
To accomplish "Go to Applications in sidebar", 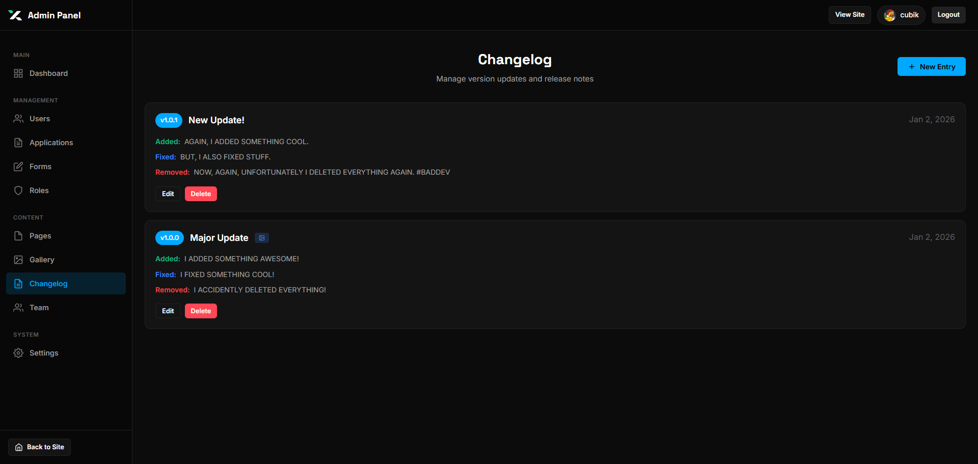I will click(x=66, y=143).
